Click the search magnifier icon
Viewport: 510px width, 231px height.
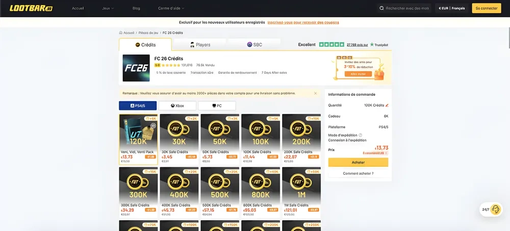[x=382, y=8]
